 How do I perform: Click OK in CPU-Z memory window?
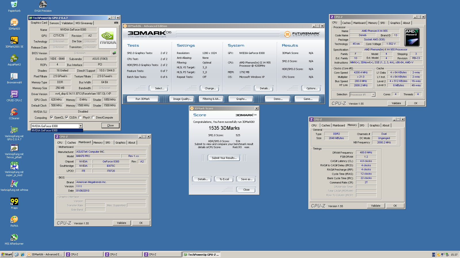pyautogui.click(x=395, y=206)
